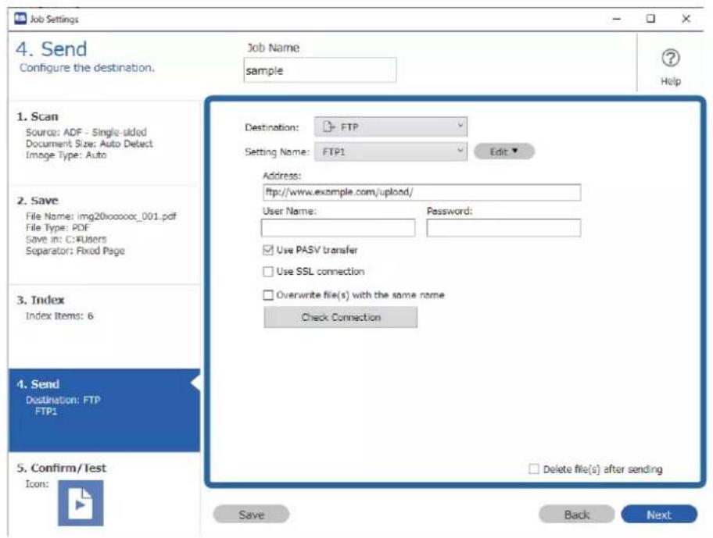This screenshot has width=713, height=538.
Task: Open the Destination dropdown
Action: [391, 126]
